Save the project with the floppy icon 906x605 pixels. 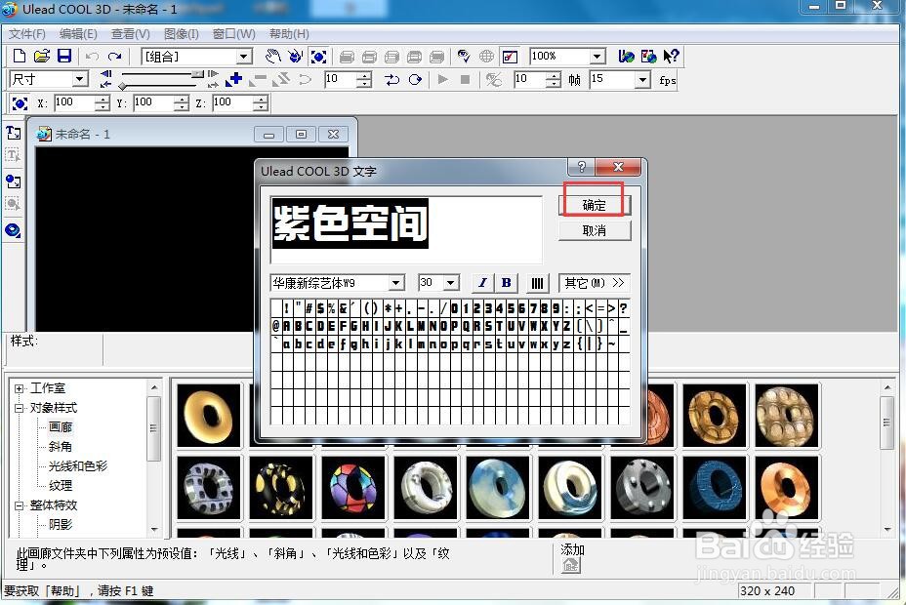pyautogui.click(x=64, y=56)
